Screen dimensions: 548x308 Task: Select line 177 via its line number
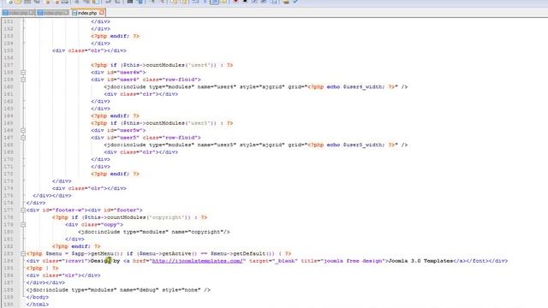coord(9,210)
